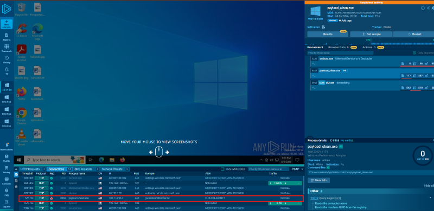Open TI in the sidebar
Screen dimensions: 434x211
(x=7, y=71)
